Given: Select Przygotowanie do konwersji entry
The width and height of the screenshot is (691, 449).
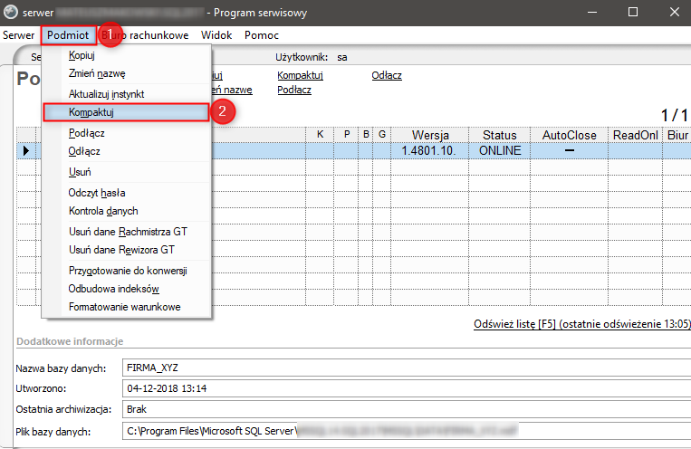Looking at the screenshot, I should point(127,271).
